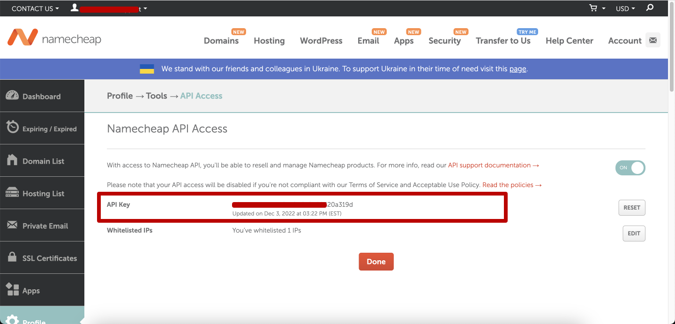Image resolution: width=675 pixels, height=324 pixels.
Task: Expand the CONTACT US dropdown
Action: tap(35, 8)
